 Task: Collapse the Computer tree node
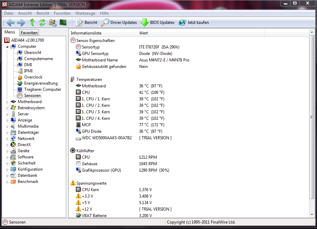(7, 47)
